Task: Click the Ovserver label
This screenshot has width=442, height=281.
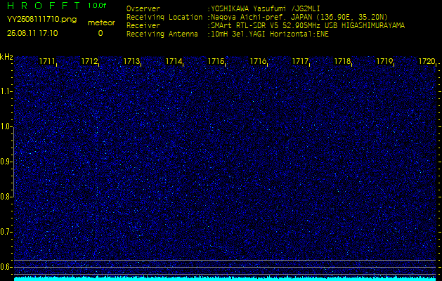Action: (x=143, y=8)
